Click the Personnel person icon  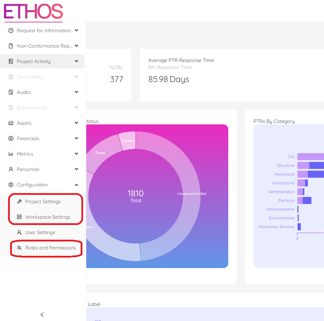coord(11,170)
